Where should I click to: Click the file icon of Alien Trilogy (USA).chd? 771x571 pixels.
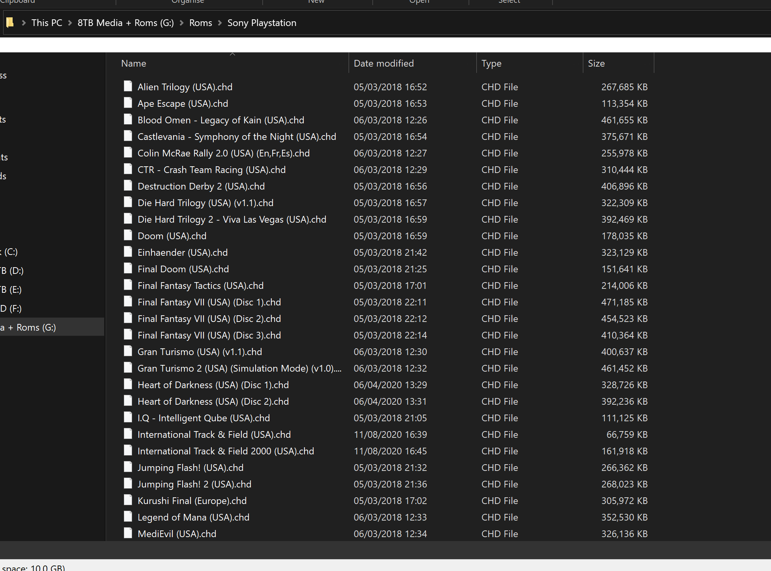128,86
